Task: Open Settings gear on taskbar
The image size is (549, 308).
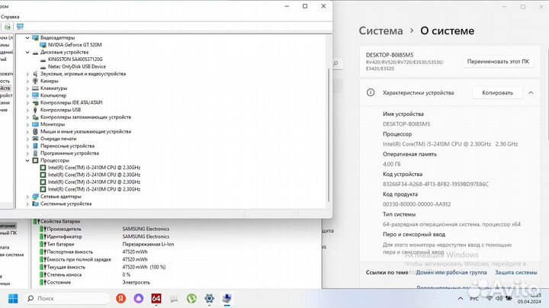Action: [x=210, y=299]
